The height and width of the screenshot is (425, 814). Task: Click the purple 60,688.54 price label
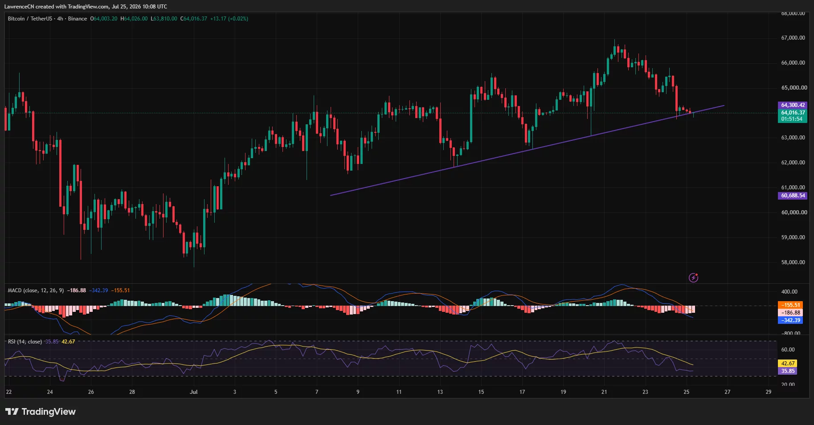[793, 196]
